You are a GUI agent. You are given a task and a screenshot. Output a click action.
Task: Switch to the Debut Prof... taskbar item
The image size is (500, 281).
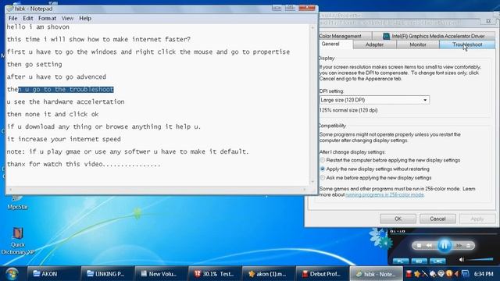[322, 274]
